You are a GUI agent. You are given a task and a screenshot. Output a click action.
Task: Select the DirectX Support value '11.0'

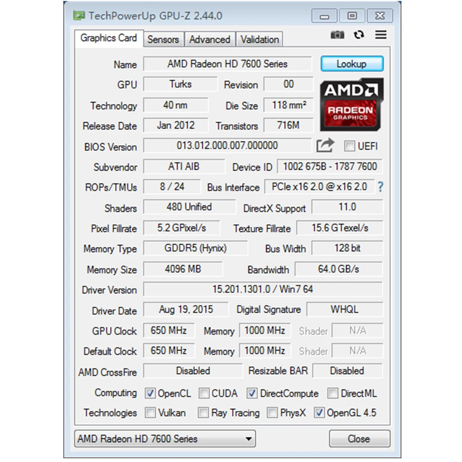(347, 207)
